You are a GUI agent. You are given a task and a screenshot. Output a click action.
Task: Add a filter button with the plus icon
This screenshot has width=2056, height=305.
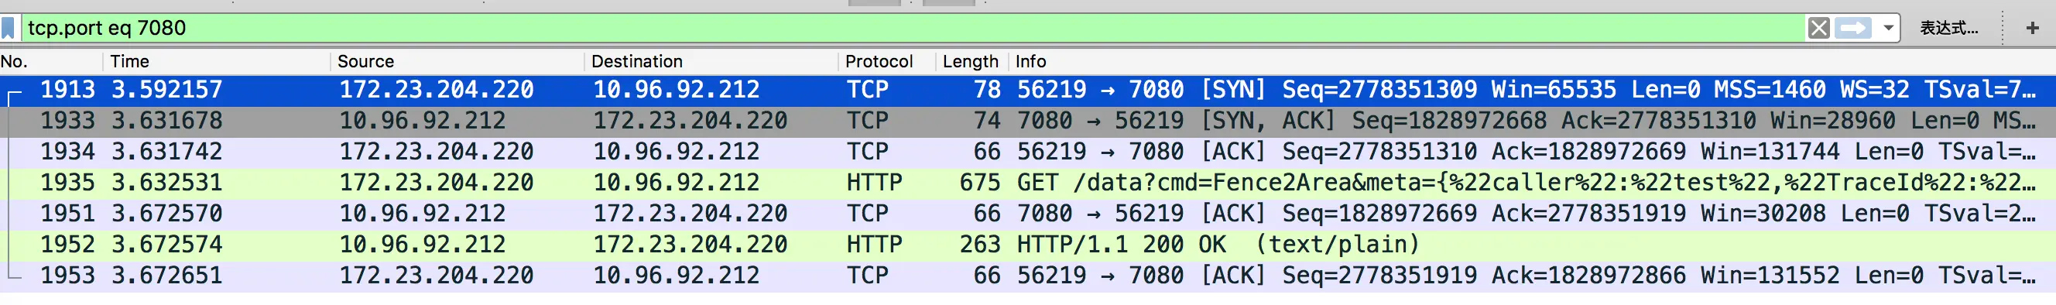click(2032, 28)
